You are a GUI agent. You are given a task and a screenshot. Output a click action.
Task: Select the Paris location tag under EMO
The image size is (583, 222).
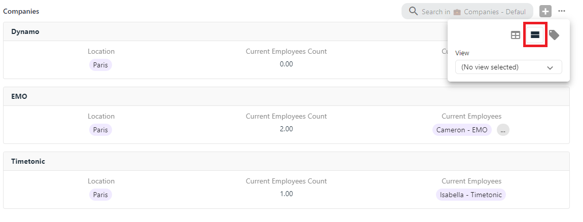[100, 130]
